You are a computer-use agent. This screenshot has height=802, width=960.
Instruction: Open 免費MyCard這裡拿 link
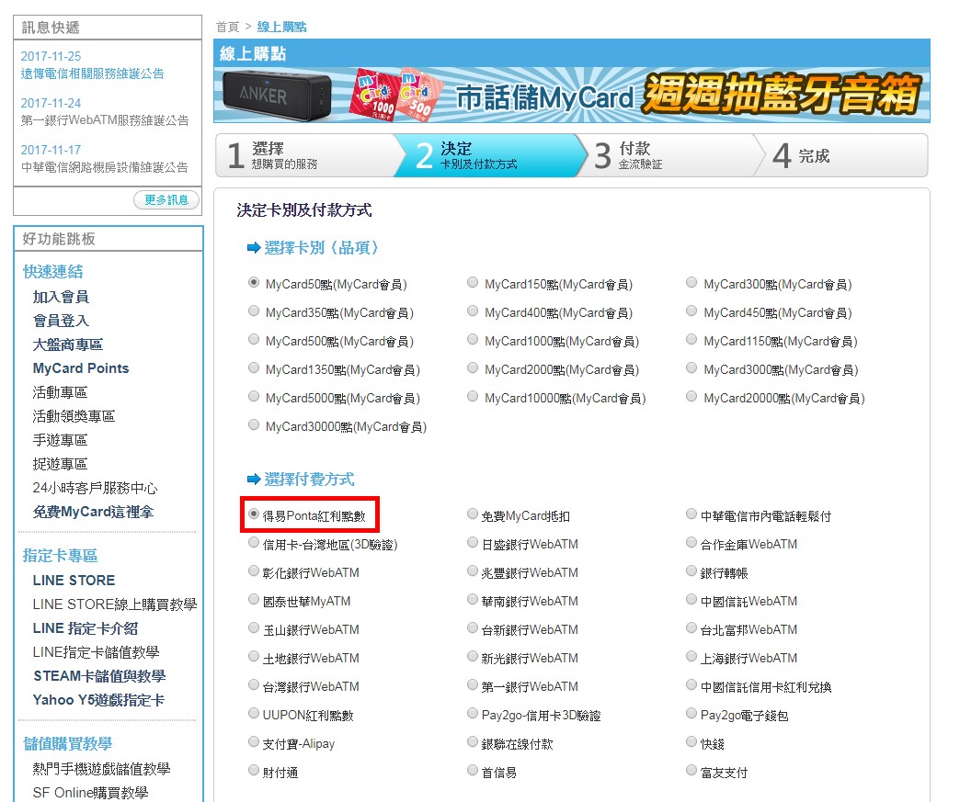point(93,512)
